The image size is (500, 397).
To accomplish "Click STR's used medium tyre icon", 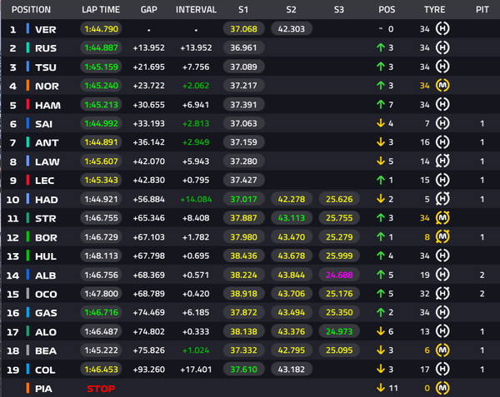I will (x=442, y=218).
